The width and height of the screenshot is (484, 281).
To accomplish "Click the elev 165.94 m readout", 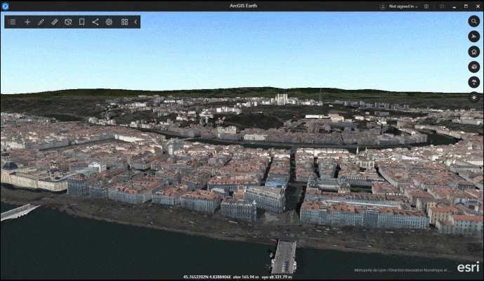I will [246, 277].
